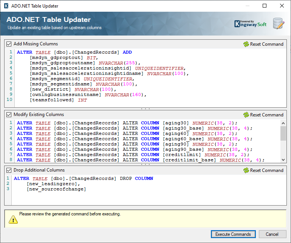The height and width of the screenshot is (243, 291).
Task: Click the empty editor area below [new_sourceofchange]
Action: pyautogui.click(x=149, y=198)
